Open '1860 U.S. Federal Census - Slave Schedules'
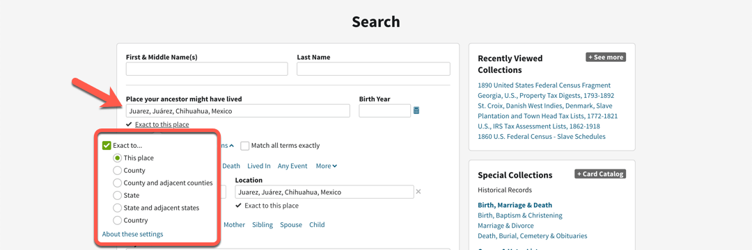The height and width of the screenshot is (250, 752). pyautogui.click(x=542, y=136)
